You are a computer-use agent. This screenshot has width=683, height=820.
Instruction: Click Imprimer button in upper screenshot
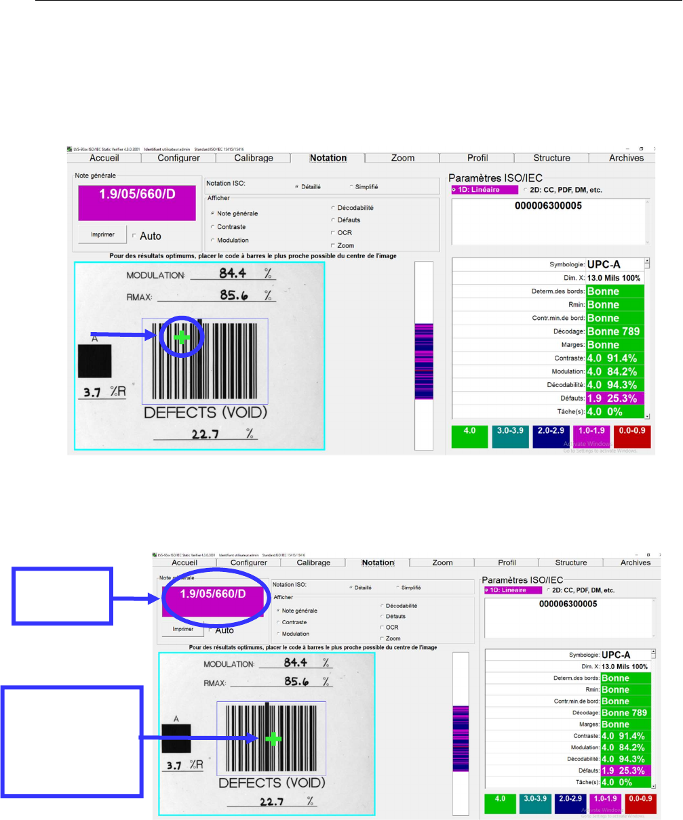[102, 234]
